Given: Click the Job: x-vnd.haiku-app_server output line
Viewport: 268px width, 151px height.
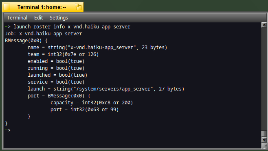Looking at the screenshot, I should click(x=44, y=34).
